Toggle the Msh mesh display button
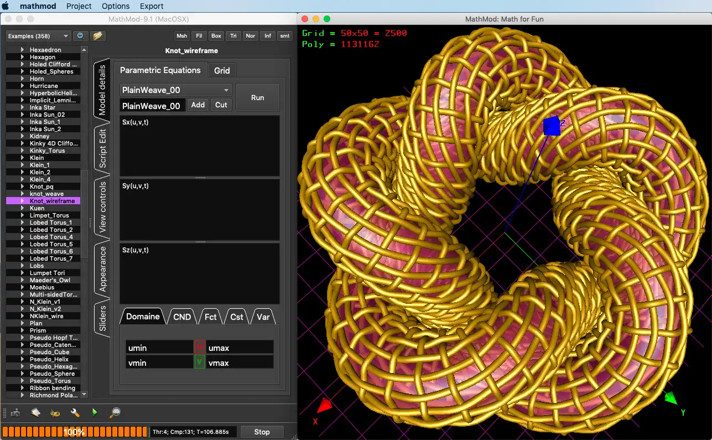The image size is (712, 440). click(x=181, y=36)
